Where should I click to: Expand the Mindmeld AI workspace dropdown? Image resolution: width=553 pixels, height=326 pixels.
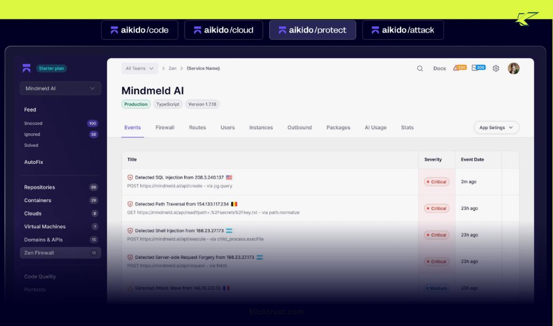pyautogui.click(x=61, y=88)
